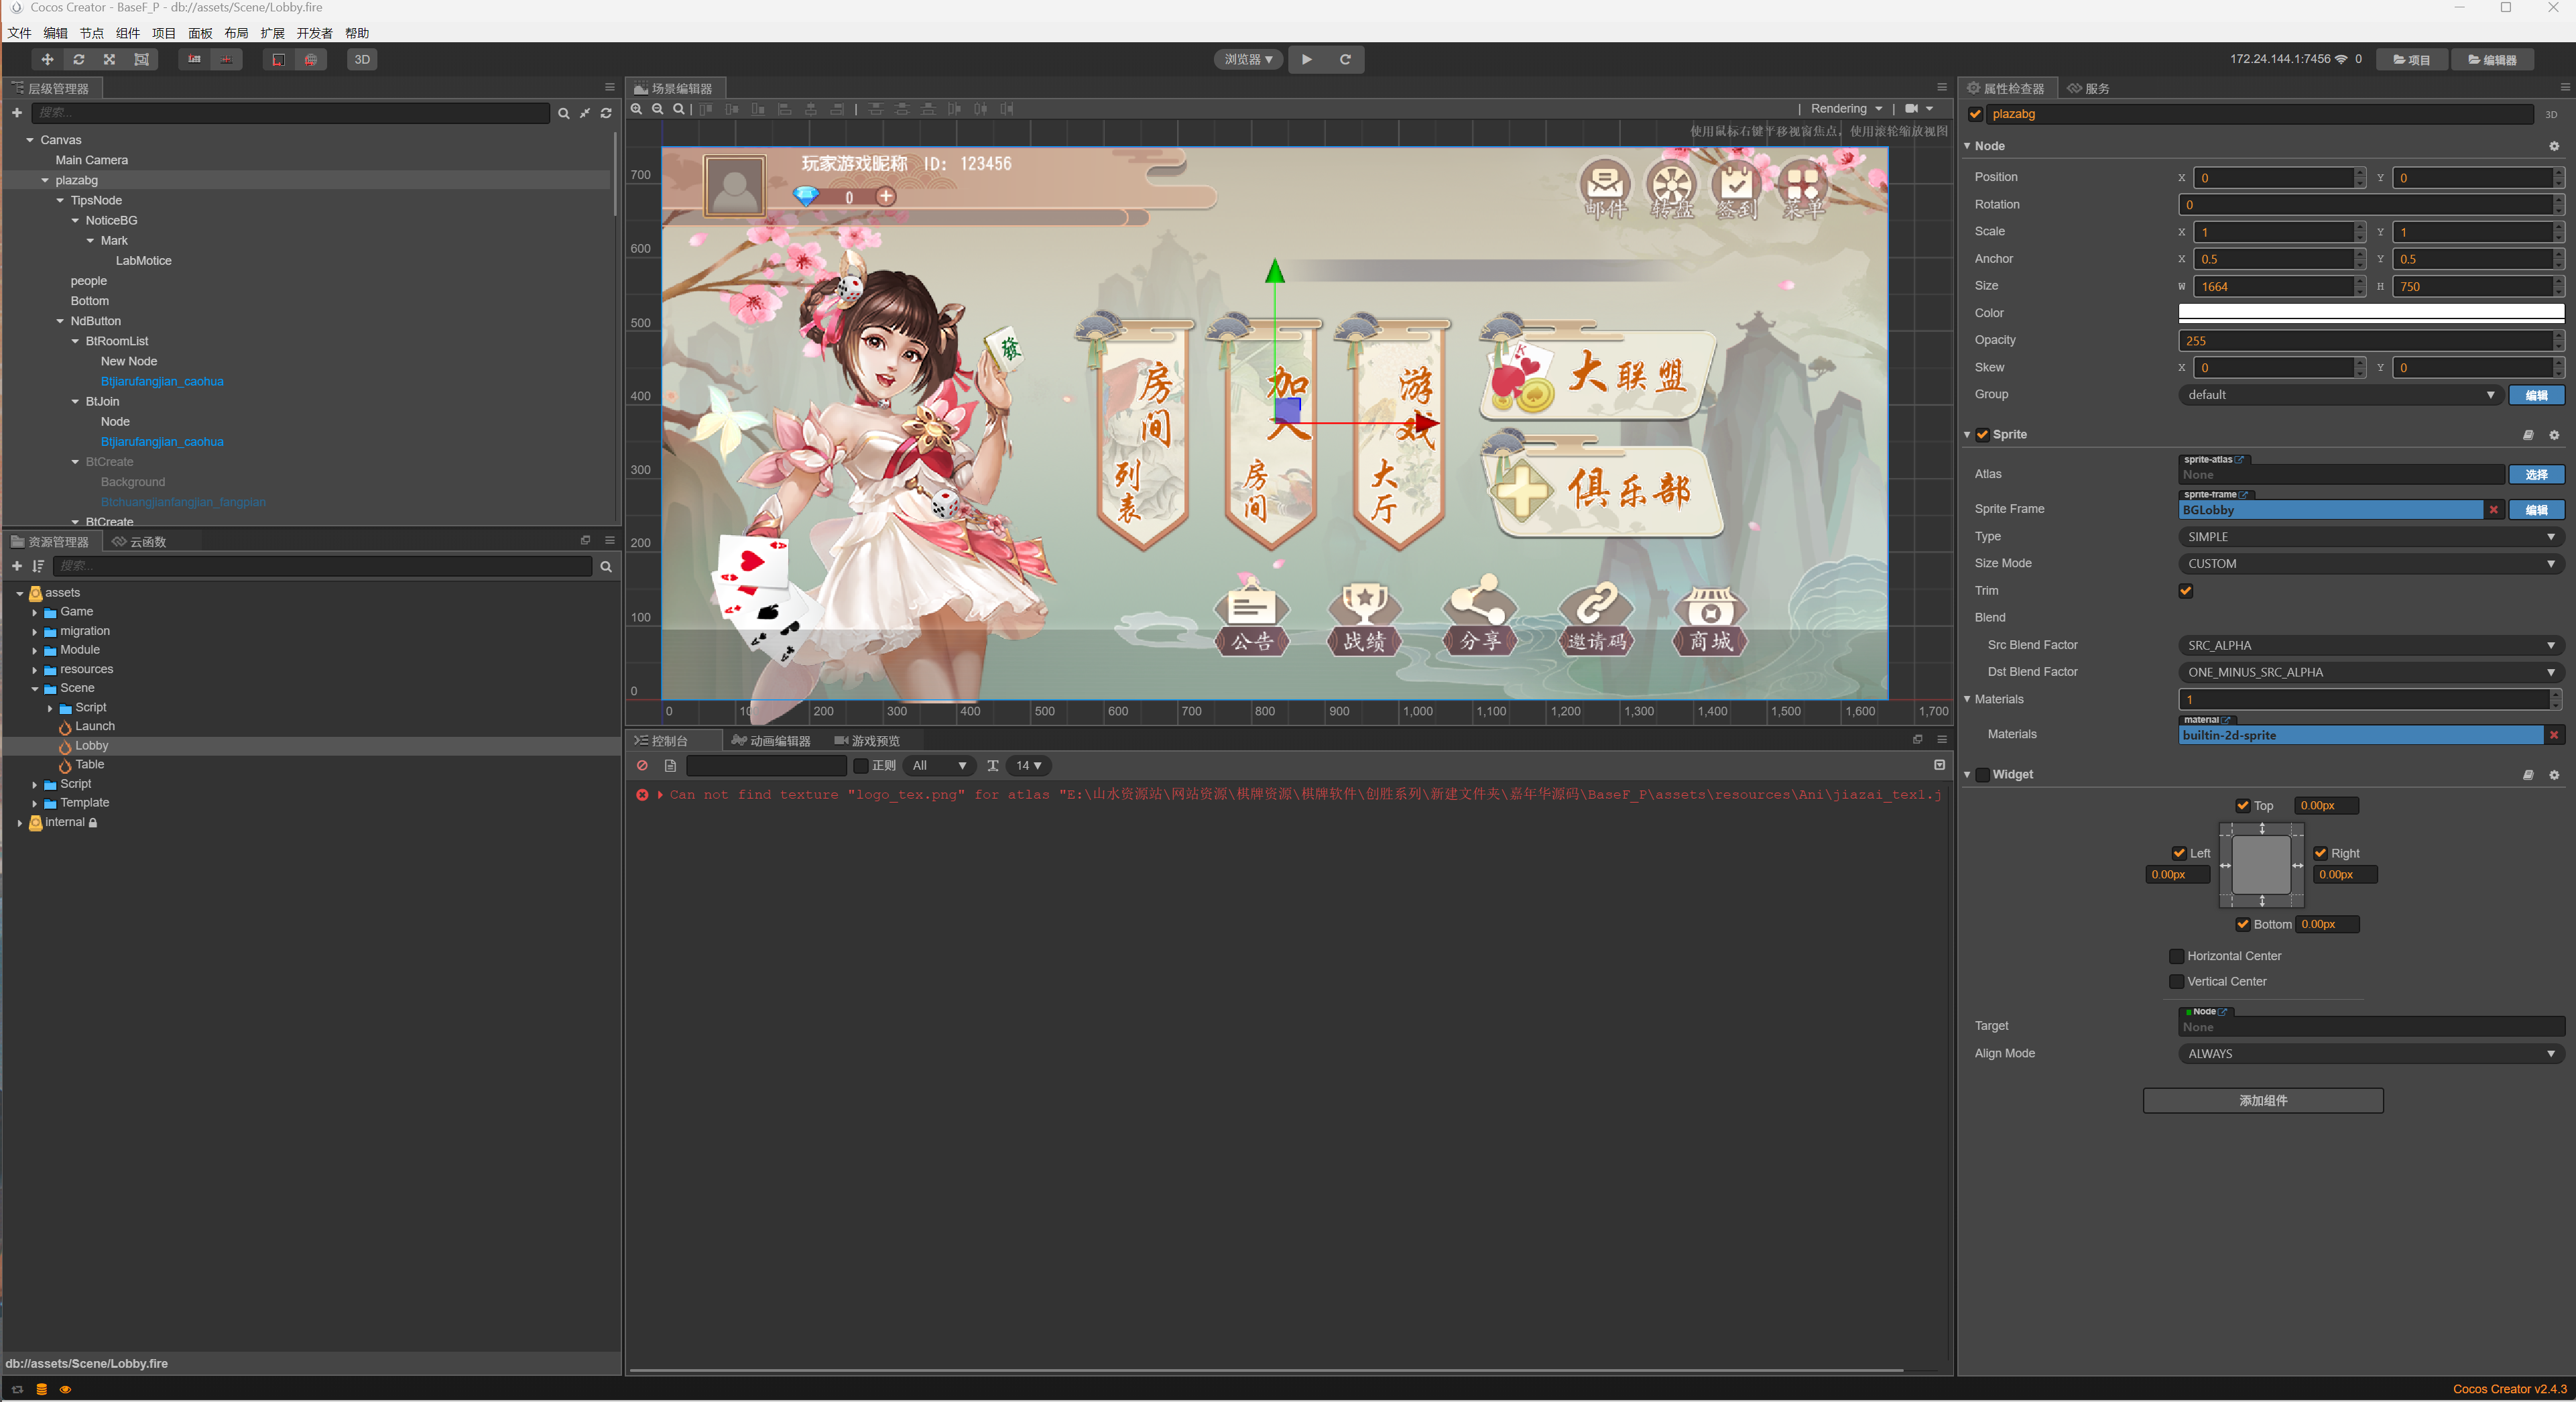This screenshot has height=1402, width=2576.
Task: Enable Horizontal Center in Widget component
Action: (x=2176, y=956)
